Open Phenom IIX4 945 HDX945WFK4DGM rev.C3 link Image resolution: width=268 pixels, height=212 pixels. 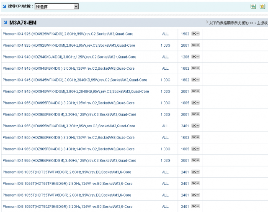click(76, 91)
